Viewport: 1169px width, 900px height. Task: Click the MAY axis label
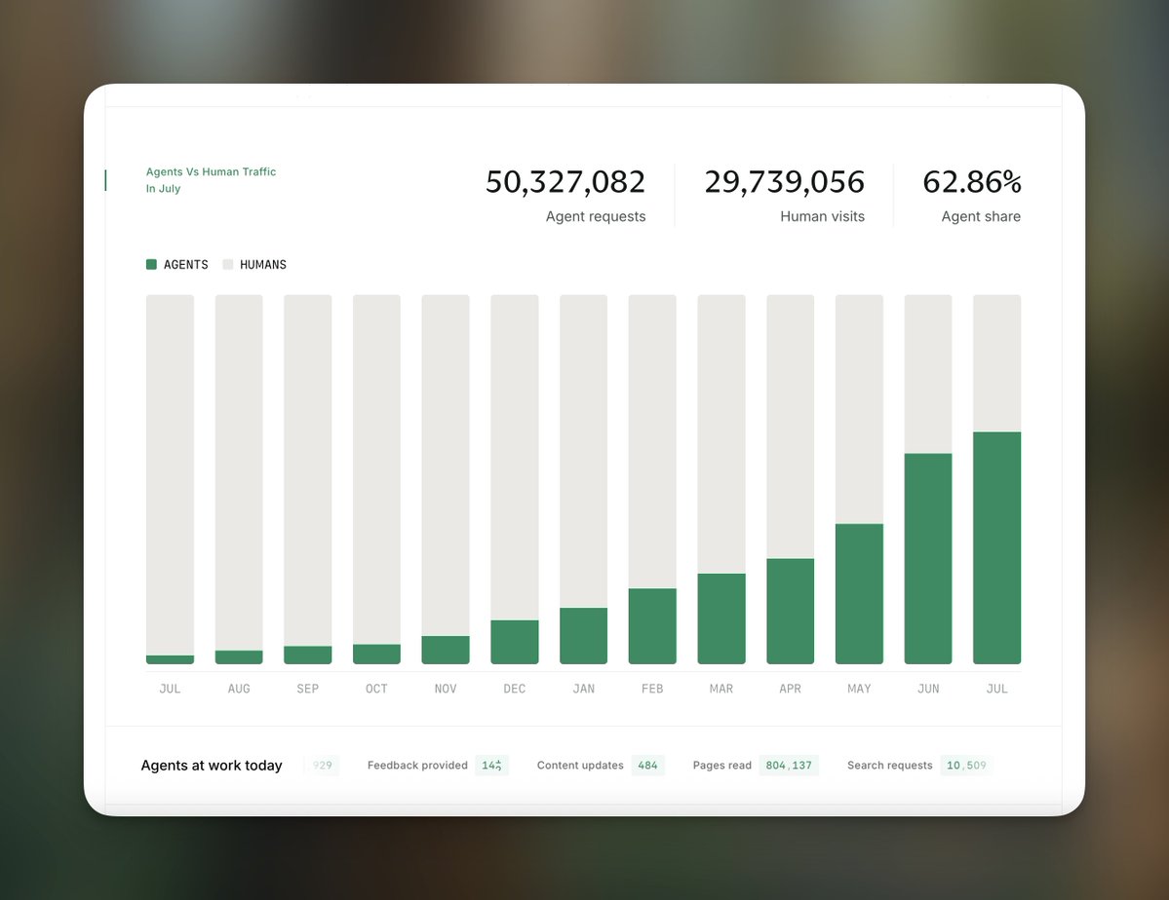point(859,689)
